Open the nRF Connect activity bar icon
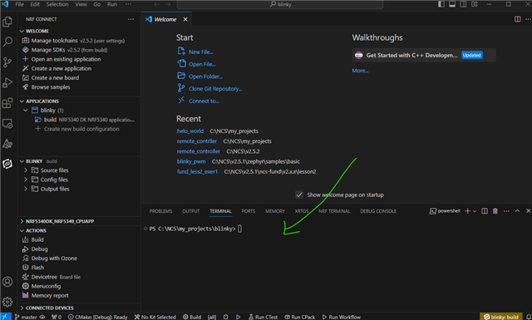532x320 pixels. (x=7, y=164)
